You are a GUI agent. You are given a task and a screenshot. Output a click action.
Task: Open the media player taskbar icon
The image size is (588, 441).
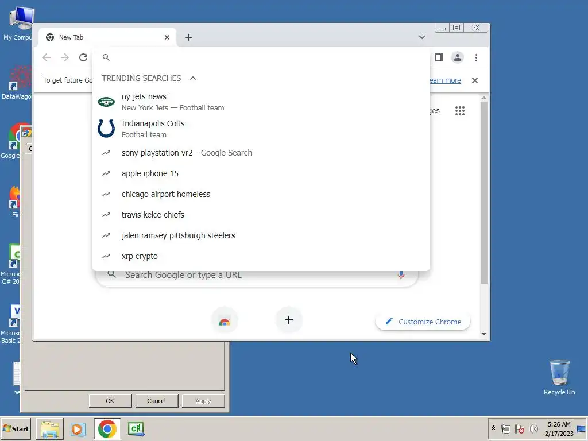click(x=78, y=429)
